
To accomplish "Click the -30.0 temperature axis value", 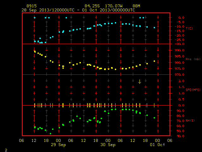I will pos(180,44).
